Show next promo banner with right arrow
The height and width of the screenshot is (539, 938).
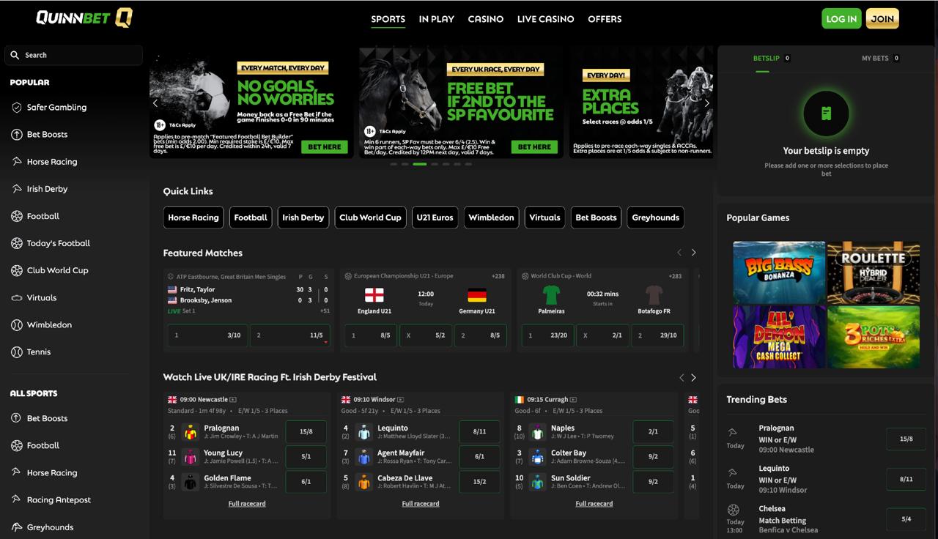tap(706, 103)
